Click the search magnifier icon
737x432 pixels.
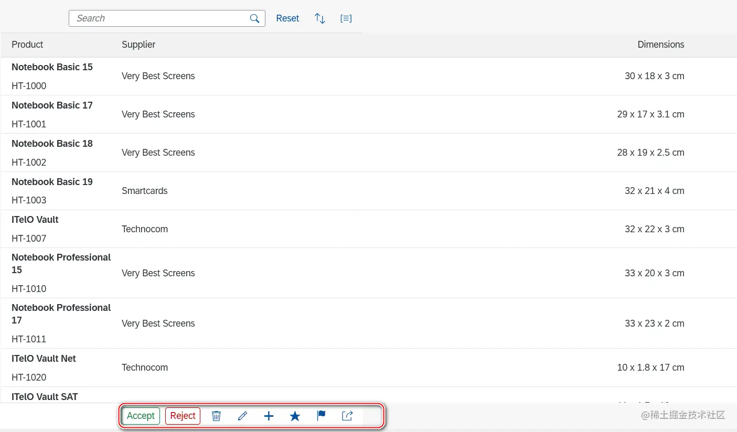[254, 18]
